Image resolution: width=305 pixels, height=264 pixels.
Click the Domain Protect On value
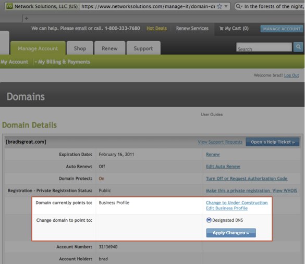click(x=102, y=179)
